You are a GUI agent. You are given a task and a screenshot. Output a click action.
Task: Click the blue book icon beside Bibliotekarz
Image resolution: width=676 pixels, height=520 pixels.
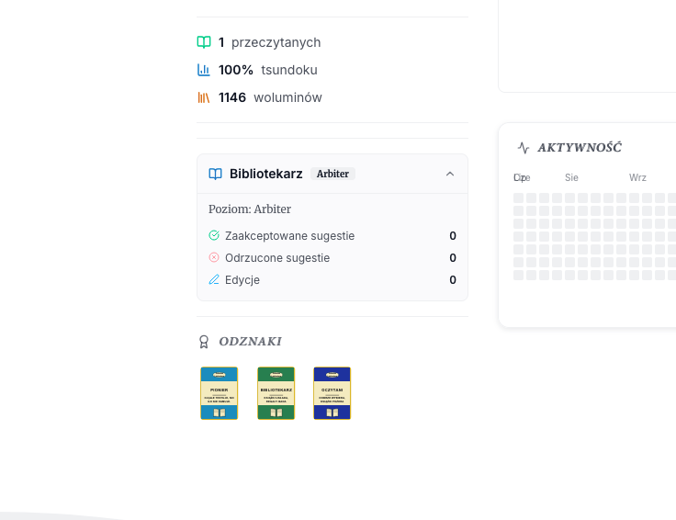[216, 174]
